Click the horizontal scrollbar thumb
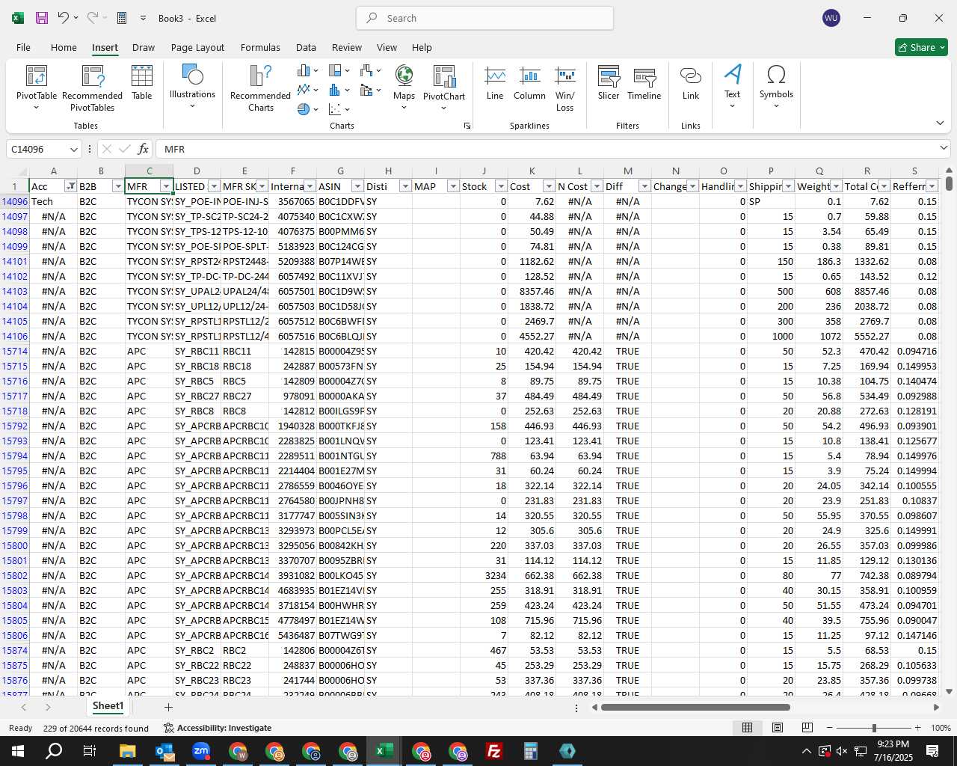Screen dimensions: 957x766 (694, 707)
